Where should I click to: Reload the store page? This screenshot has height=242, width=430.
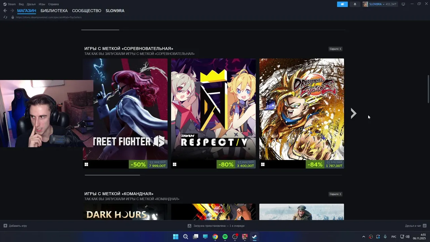pyautogui.click(x=5, y=17)
